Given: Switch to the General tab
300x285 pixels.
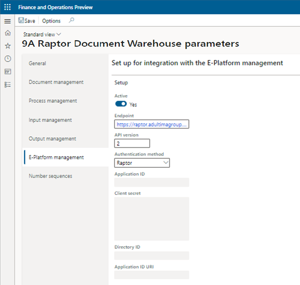Looking at the screenshot, I should tap(37, 63).
